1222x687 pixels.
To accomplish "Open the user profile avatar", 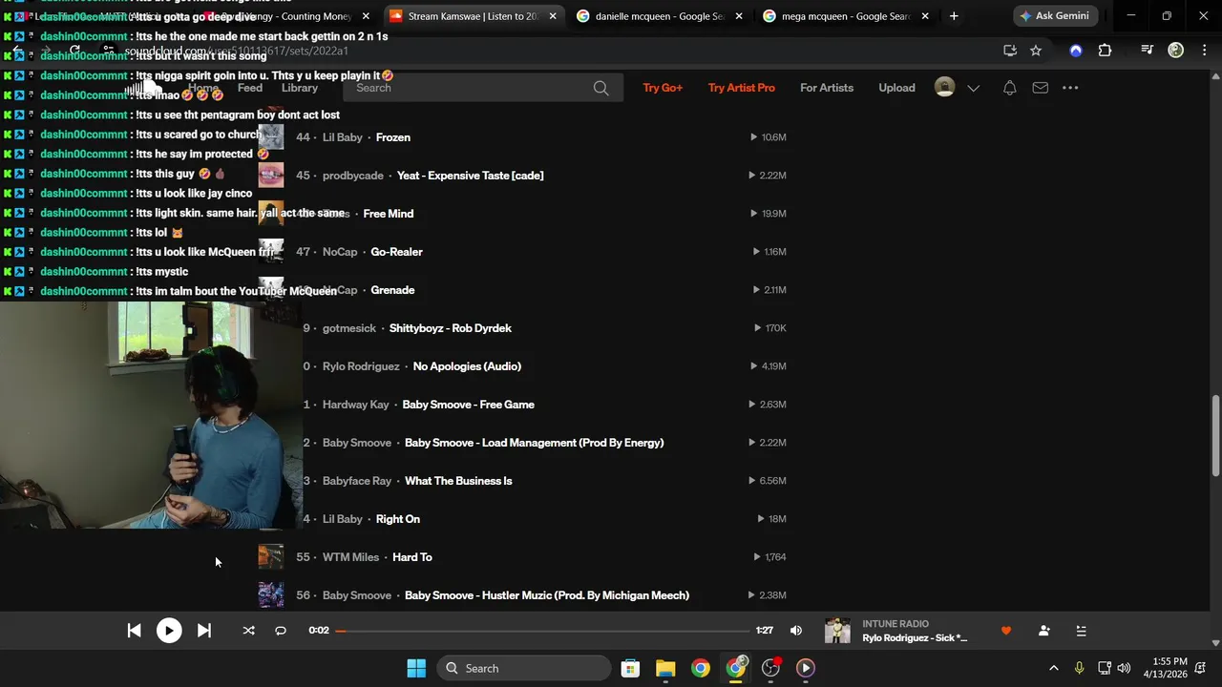I will pos(944,87).
